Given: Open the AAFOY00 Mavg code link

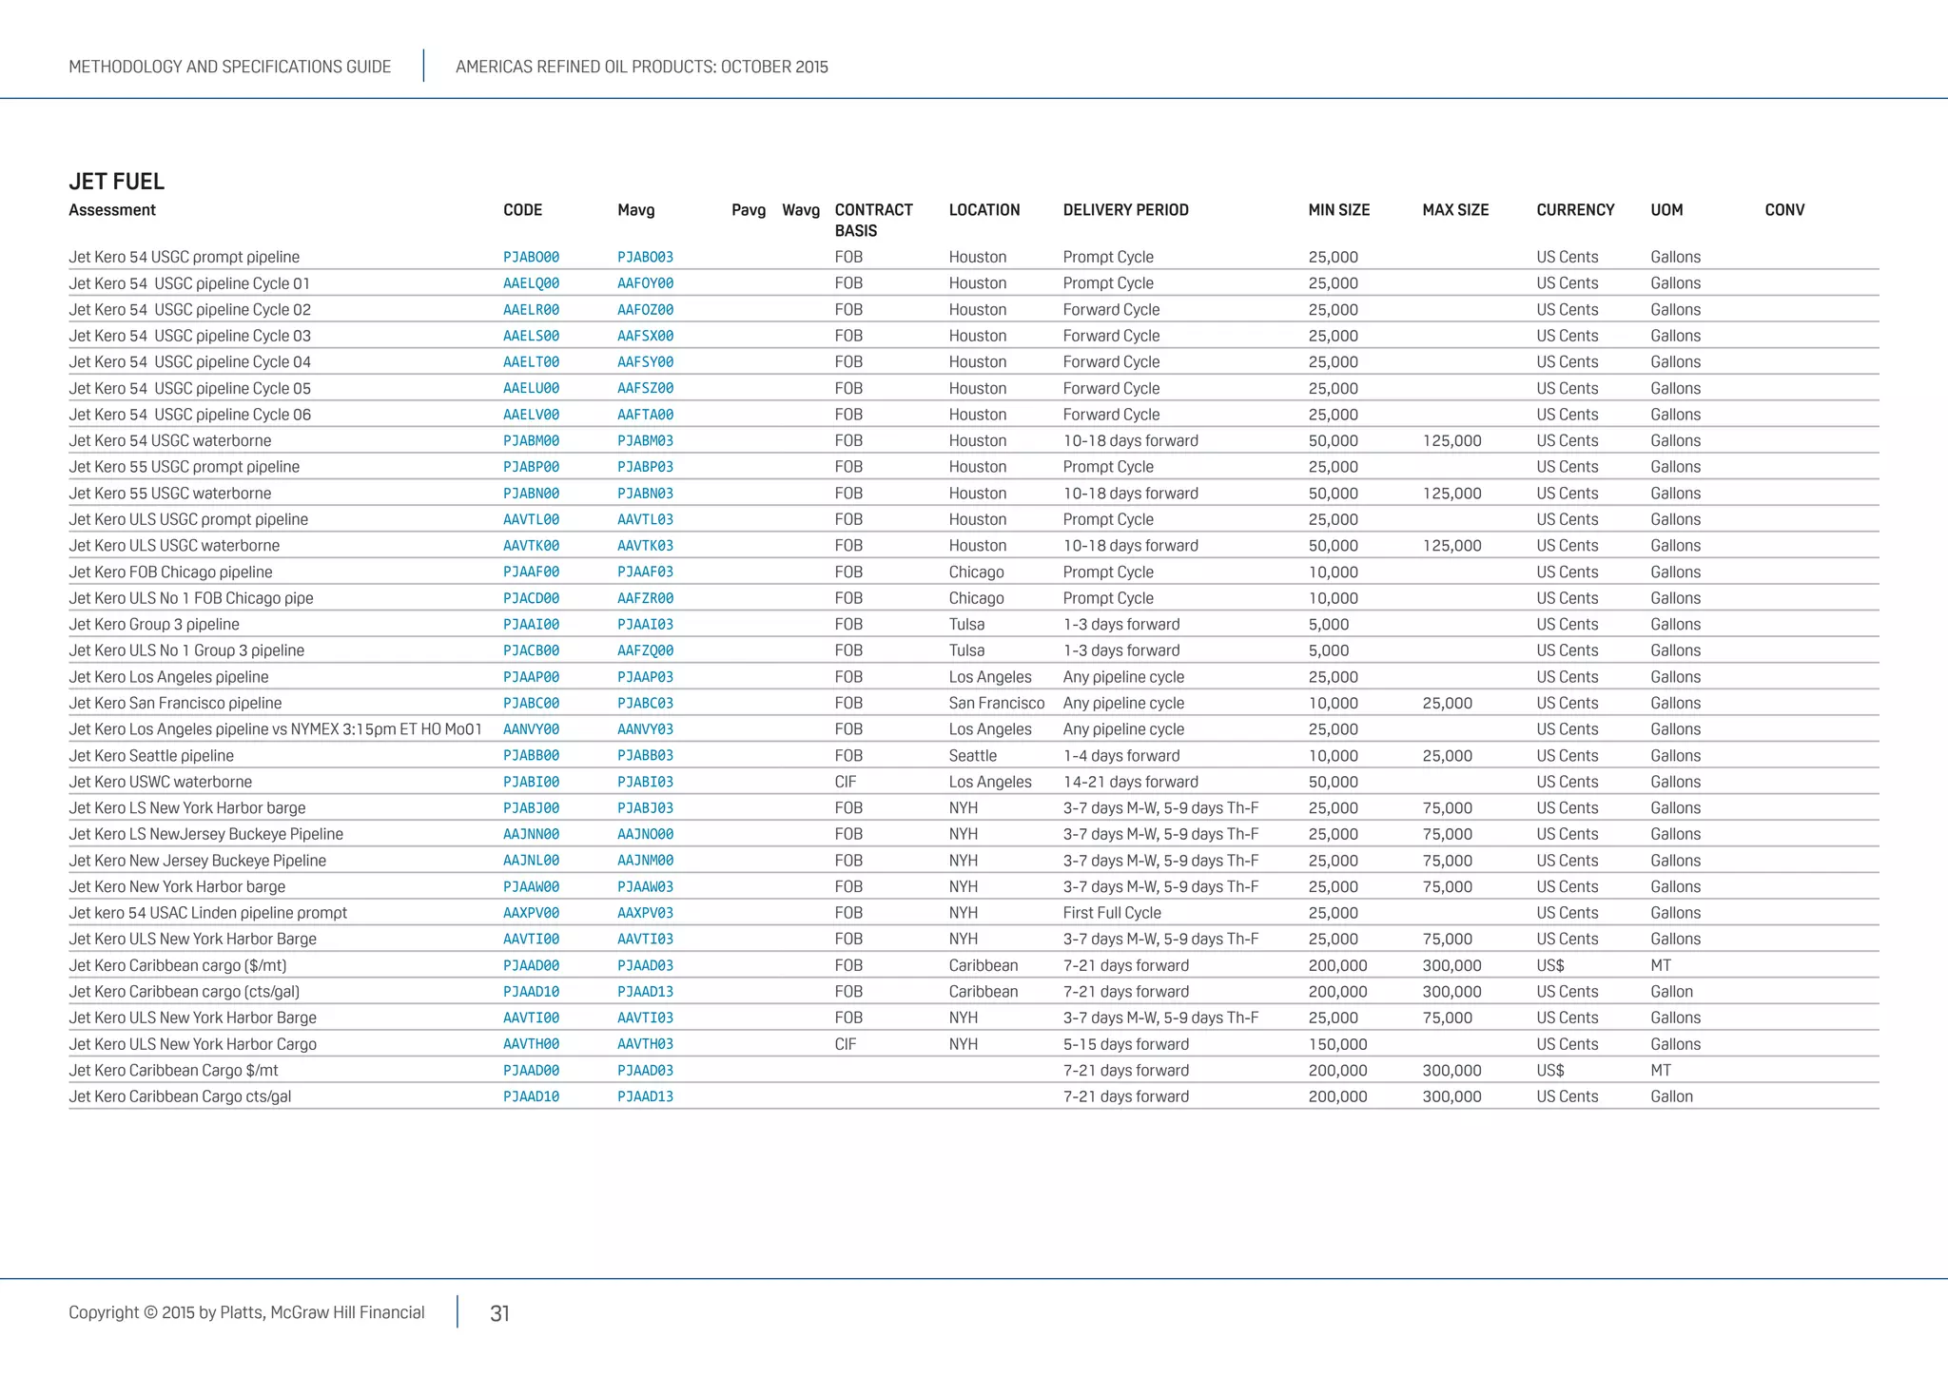Looking at the screenshot, I should click(x=645, y=283).
